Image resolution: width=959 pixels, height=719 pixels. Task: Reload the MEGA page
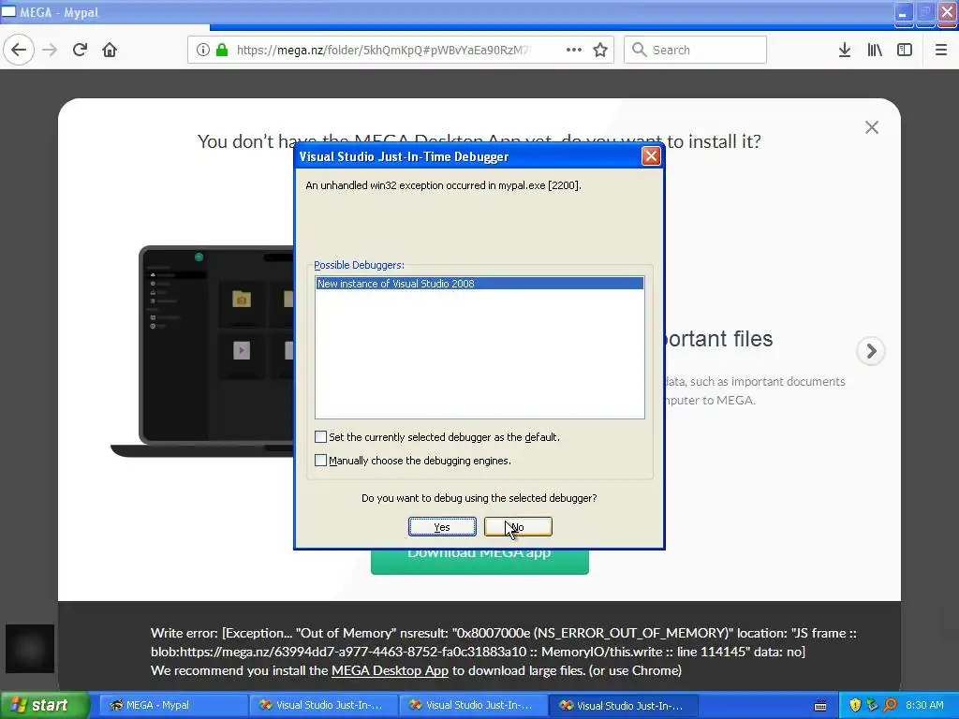(81, 51)
